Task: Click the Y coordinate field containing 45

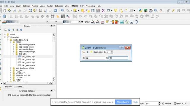Action: tap(118, 58)
